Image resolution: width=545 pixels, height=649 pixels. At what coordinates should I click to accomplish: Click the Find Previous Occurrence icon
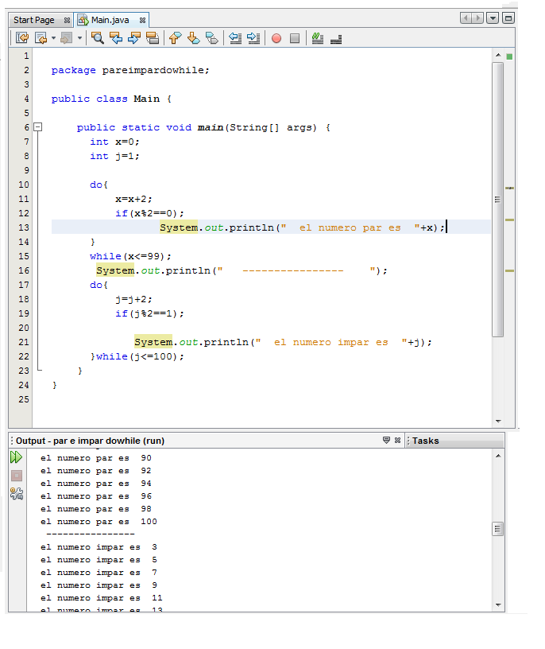pyautogui.click(x=116, y=38)
